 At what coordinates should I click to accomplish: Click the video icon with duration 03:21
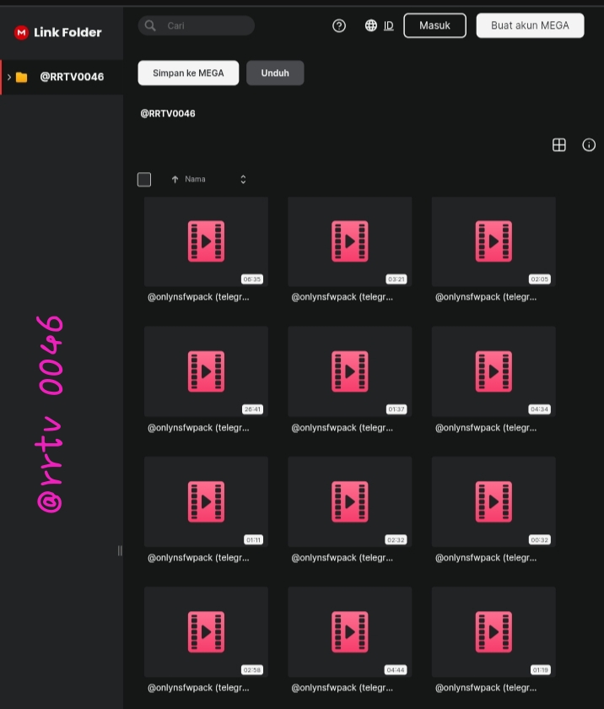click(349, 241)
